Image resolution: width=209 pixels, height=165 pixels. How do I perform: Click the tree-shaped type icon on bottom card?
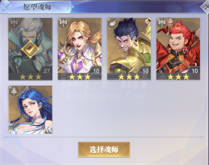coord(14,90)
